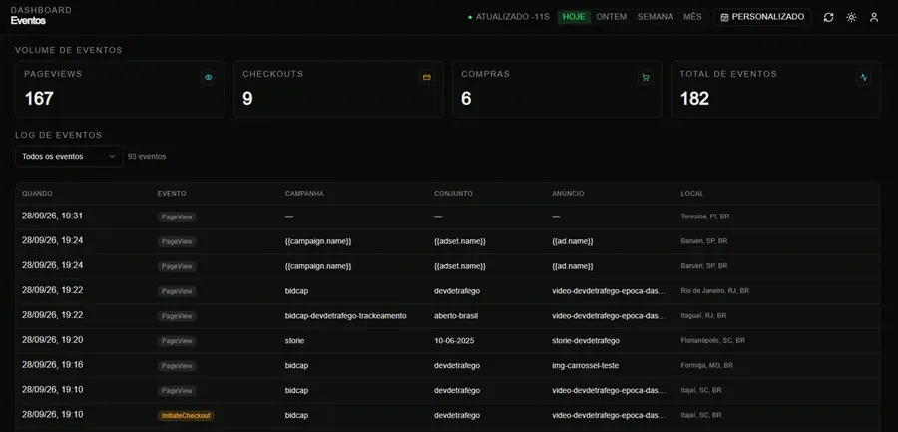Image resolution: width=898 pixels, height=432 pixels.
Task: Click the Formiga, MG, BR location
Action: tap(706, 365)
